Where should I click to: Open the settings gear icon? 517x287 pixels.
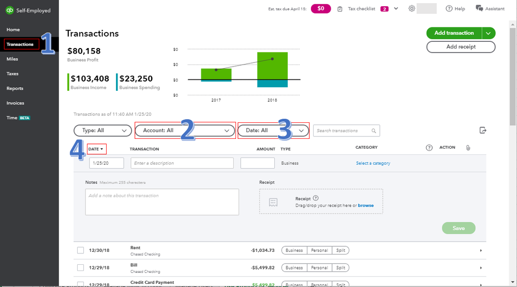click(x=412, y=9)
